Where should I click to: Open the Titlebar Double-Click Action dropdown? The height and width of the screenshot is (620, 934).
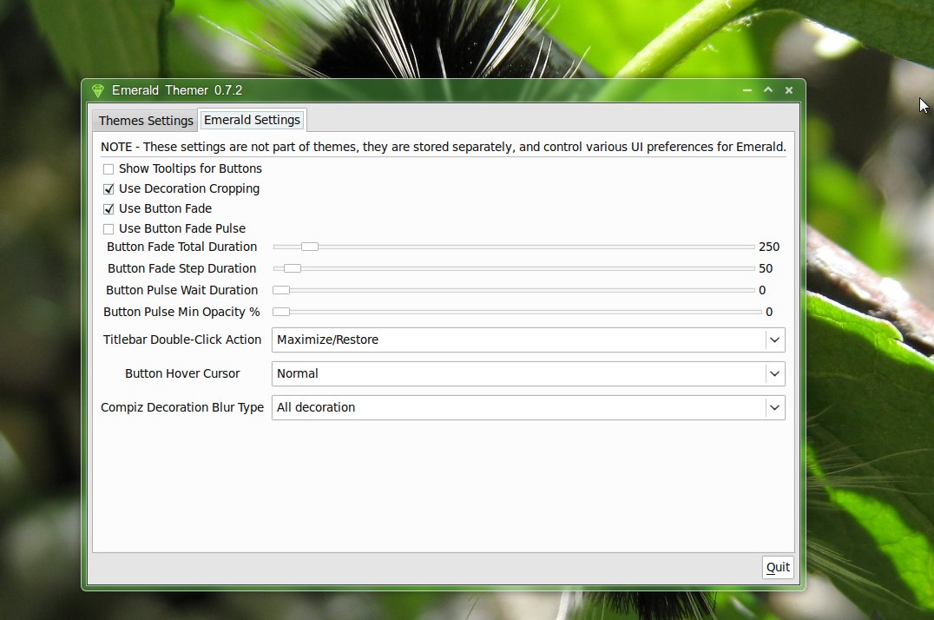pos(529,340)
